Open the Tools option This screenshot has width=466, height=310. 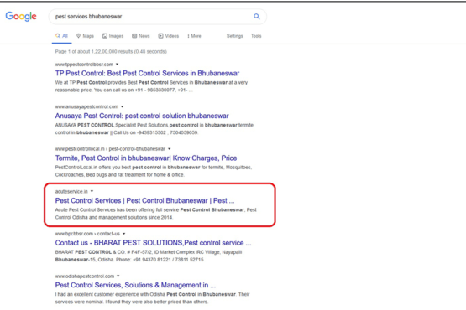coord(256,36)
